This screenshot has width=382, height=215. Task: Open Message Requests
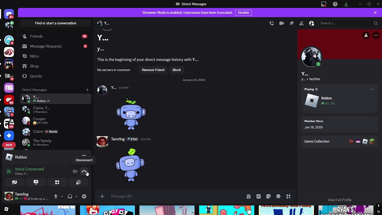[x=56, y=46]
